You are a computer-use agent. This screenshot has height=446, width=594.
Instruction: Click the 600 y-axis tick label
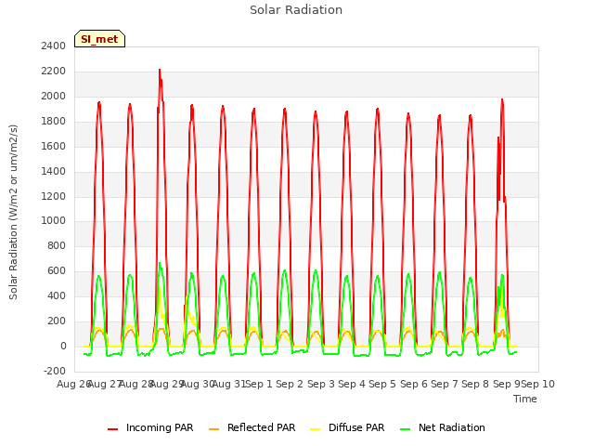[57, 270]
